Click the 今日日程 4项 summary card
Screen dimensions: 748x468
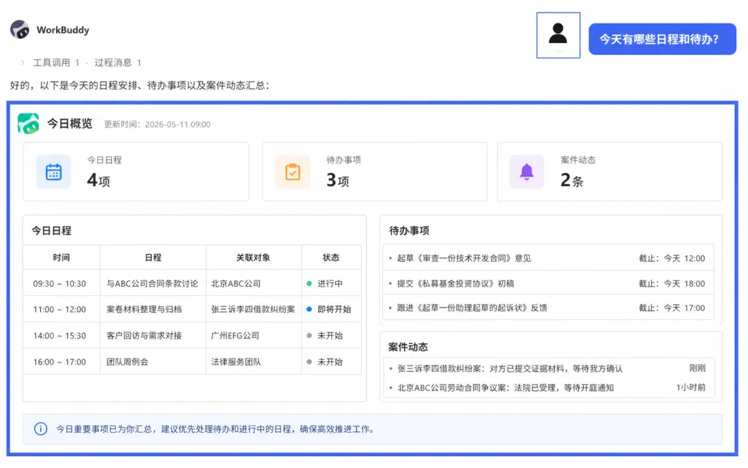tap(136, 172)
